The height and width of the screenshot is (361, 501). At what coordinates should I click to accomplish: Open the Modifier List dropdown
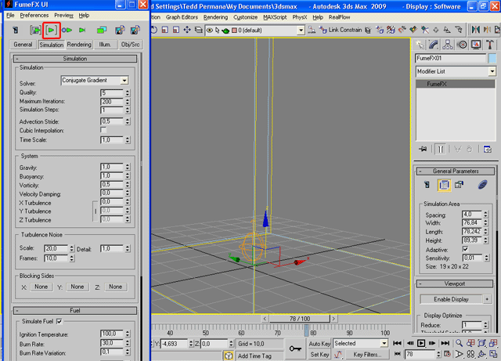tap(456, 71)
